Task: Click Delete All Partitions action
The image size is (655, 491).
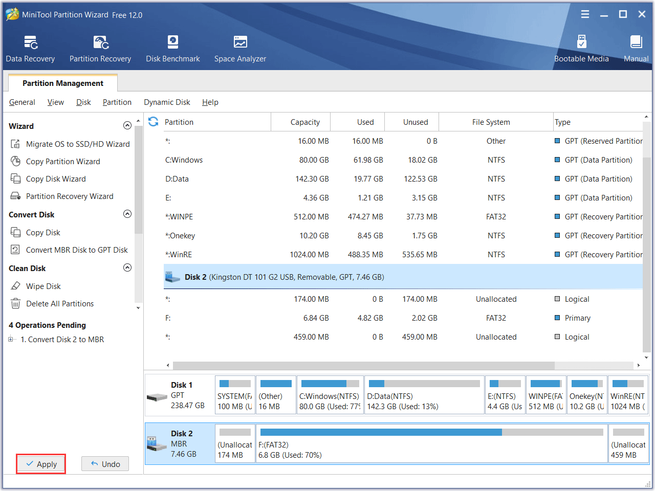Action: pos(52,304)
